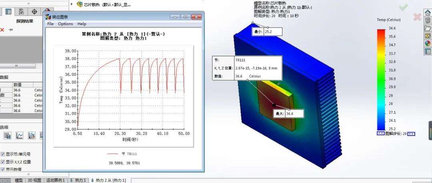The height and width of the screenshot is (183, 432).
Task: Click the response chart window title icon
Action: coord(48,17)
